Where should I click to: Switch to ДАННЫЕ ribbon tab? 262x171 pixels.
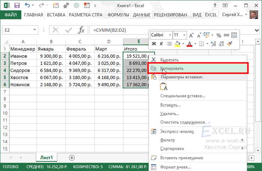(141, 15)
